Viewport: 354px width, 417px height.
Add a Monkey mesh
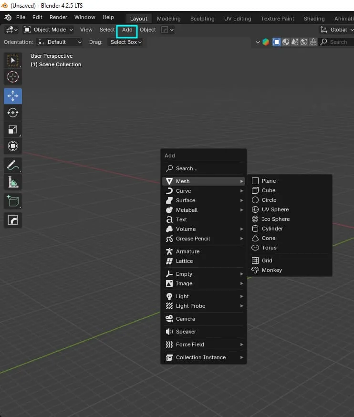[290, 270]
